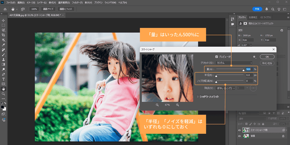Hide the スマートシャープ用 layer
This screenshot has width=290, height=145.
pos(239,130)
